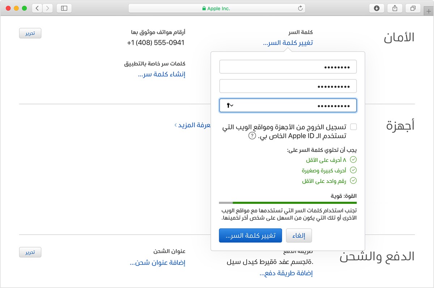The width and height of the screenshot is (434, 288).
Task: Click checkmark icon beside أحرف كبيرة وصغيرة
Action: 353,170
